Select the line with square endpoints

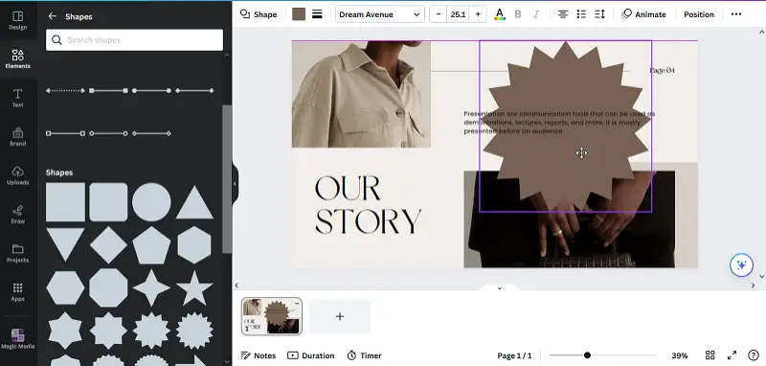108,90
